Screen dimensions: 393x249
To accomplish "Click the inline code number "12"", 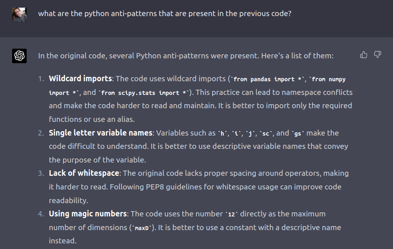I will [231, 214].
